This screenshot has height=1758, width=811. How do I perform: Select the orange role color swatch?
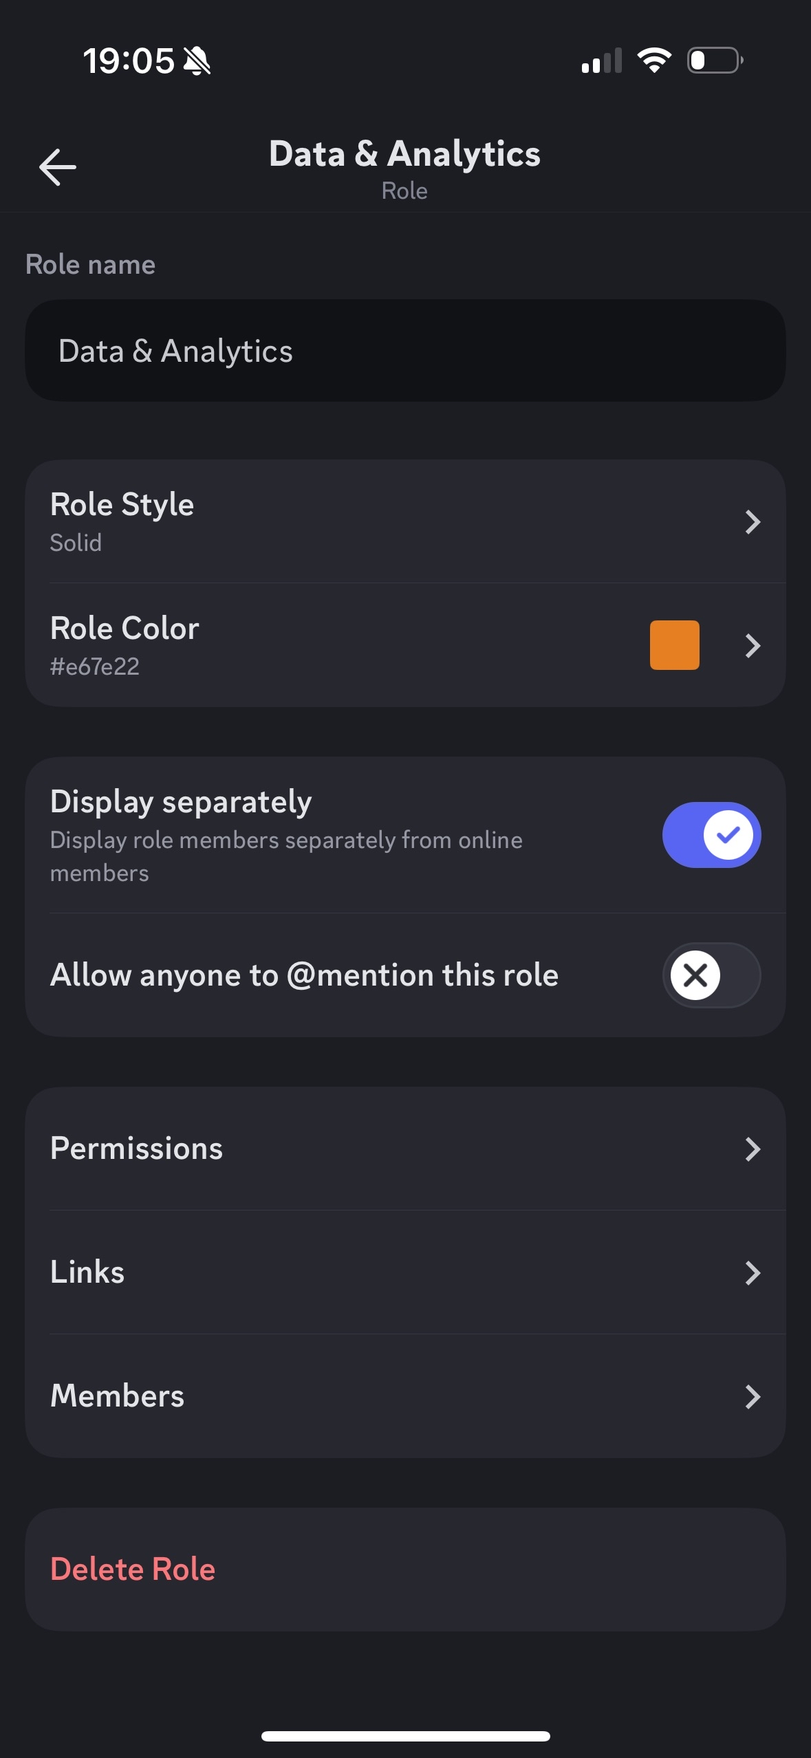[674, 645]
